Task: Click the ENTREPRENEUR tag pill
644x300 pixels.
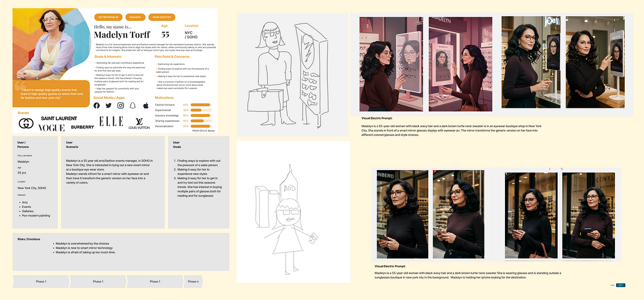Action: [108, 17]
